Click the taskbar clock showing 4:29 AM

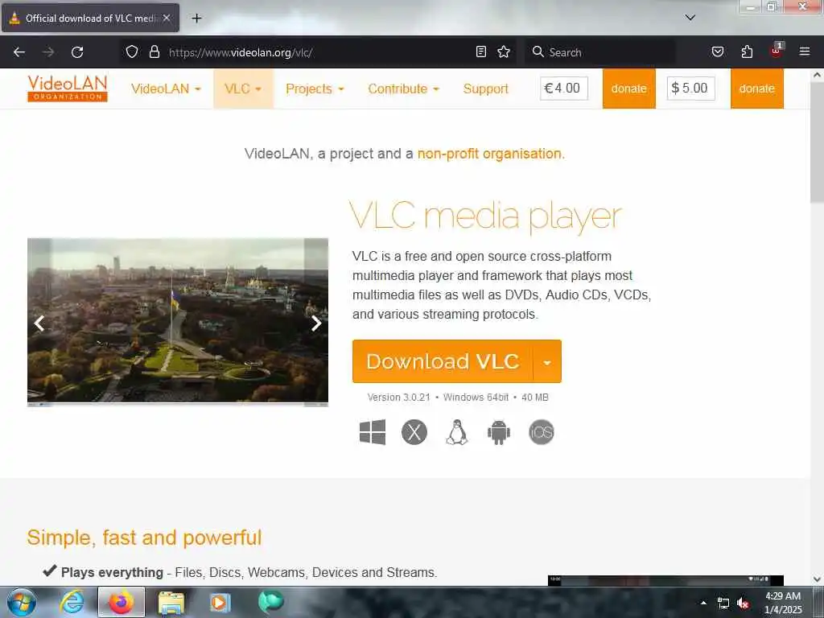tap(783, 603)
